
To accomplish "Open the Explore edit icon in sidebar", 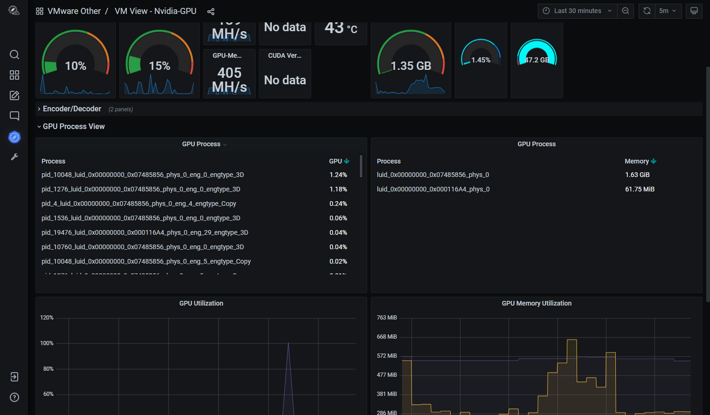I will pos(14,95).
